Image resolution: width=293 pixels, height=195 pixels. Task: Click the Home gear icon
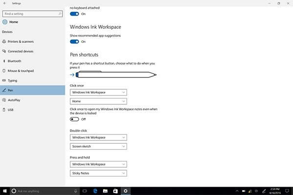point(5,22)
